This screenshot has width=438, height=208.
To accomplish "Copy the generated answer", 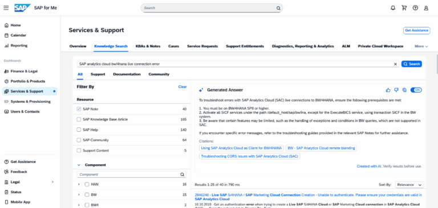I will [404, 90].
